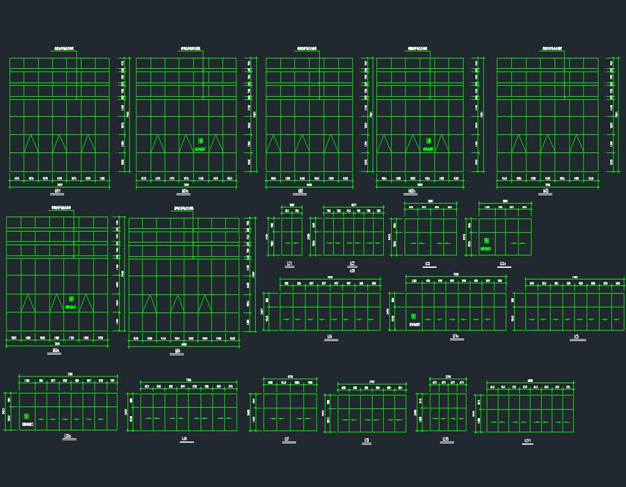Click the height dimension left of elevation LC1
Image resolution: width=626 pixels, height=487 pixels.
pyautogui.click(x=268, y=237)
